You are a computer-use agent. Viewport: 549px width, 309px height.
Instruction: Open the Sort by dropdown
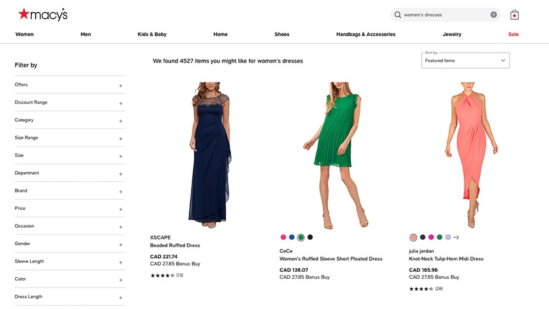click(x=465, y=60)
